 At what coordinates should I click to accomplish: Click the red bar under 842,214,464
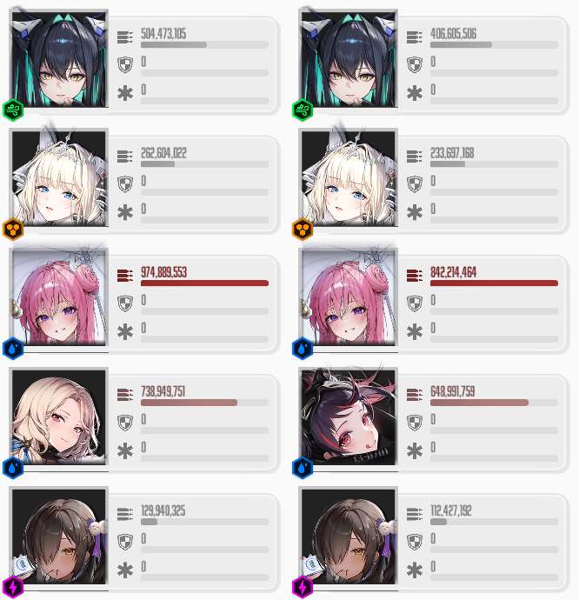494,283
